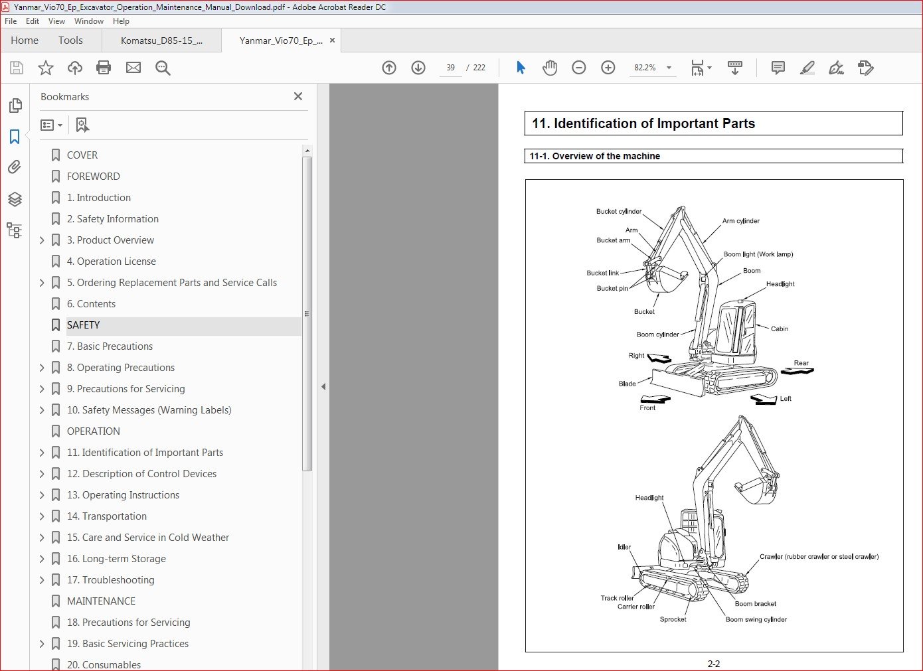Expand 12. Description of Control Devices bookmark
The width and height of the screenshot is (923, 671).
pos(42,474)
